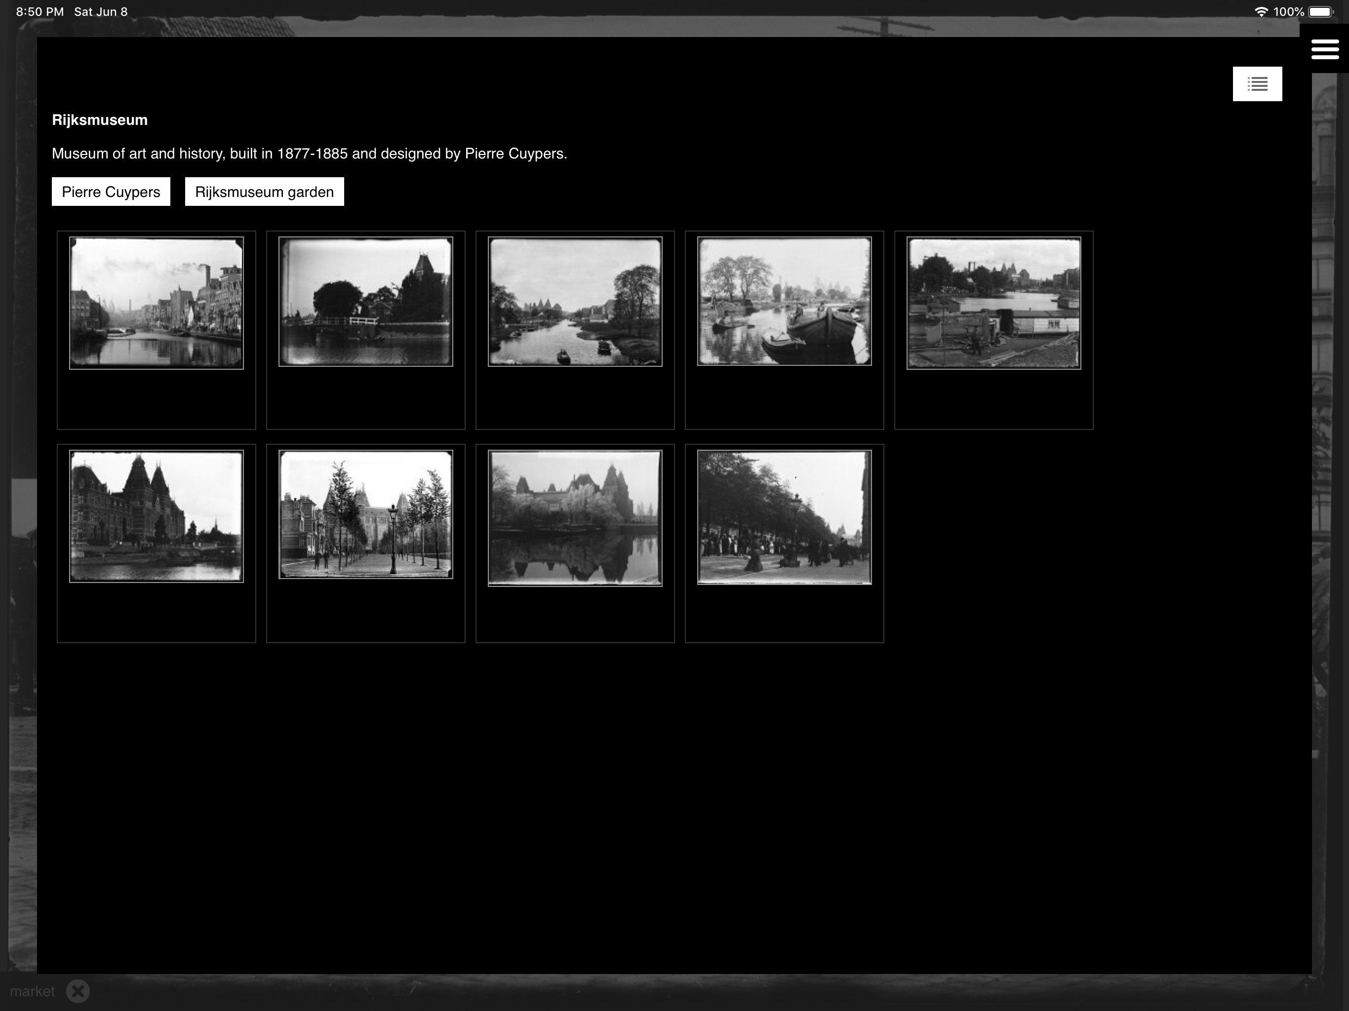Image resolution: width=1349 pixels, height=1011 pixels.
Task: Tap the market label in bottom bar
Action: [x=32, y=991]
